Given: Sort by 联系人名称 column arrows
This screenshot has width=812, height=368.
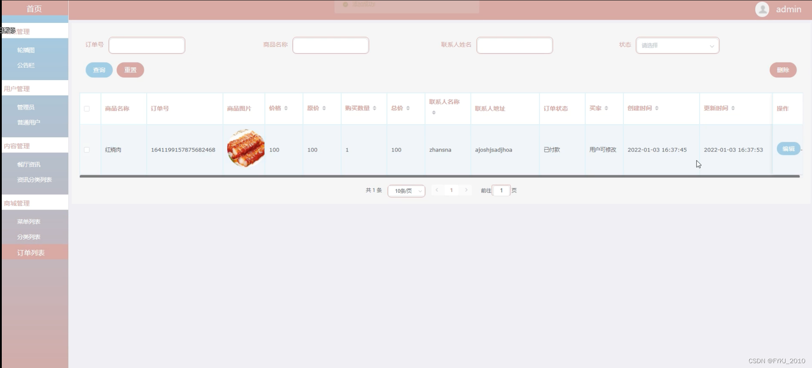Looking at the screenshot, I should [434, 113].
